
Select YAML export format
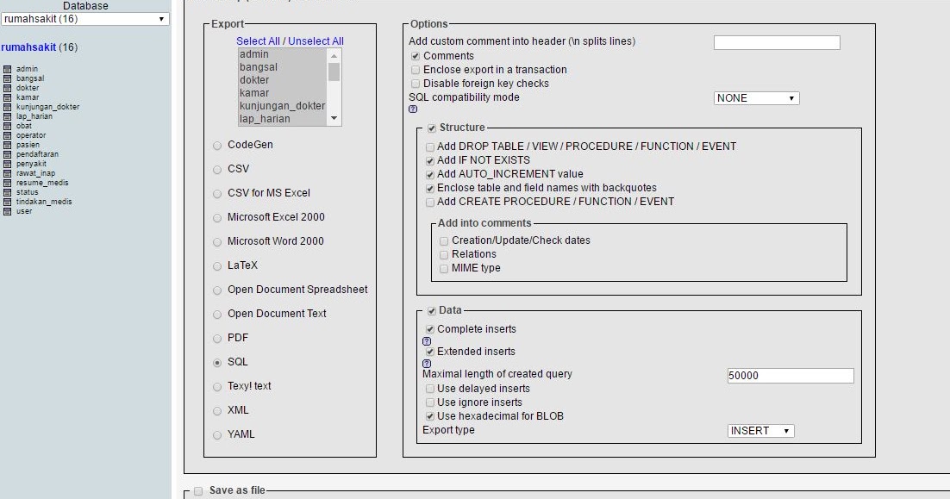click(x=217, y=435)
